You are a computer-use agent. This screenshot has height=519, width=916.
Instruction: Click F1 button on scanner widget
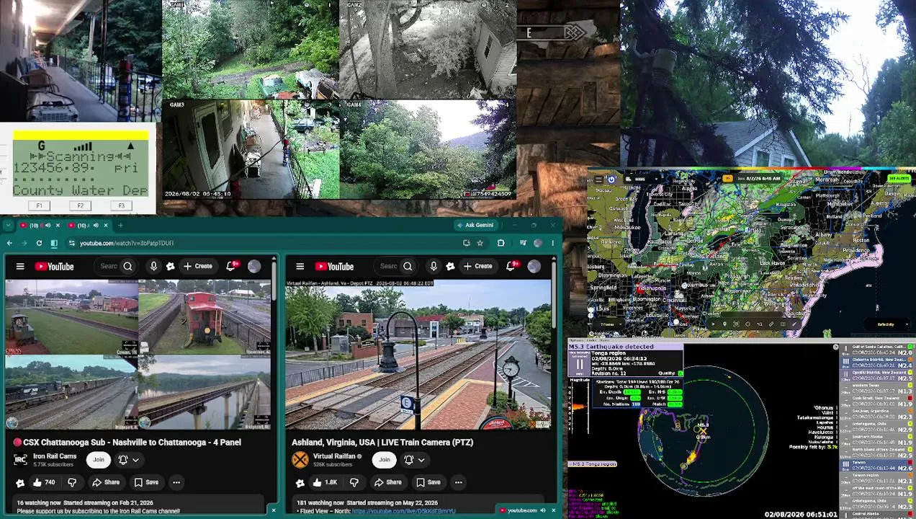39,205
